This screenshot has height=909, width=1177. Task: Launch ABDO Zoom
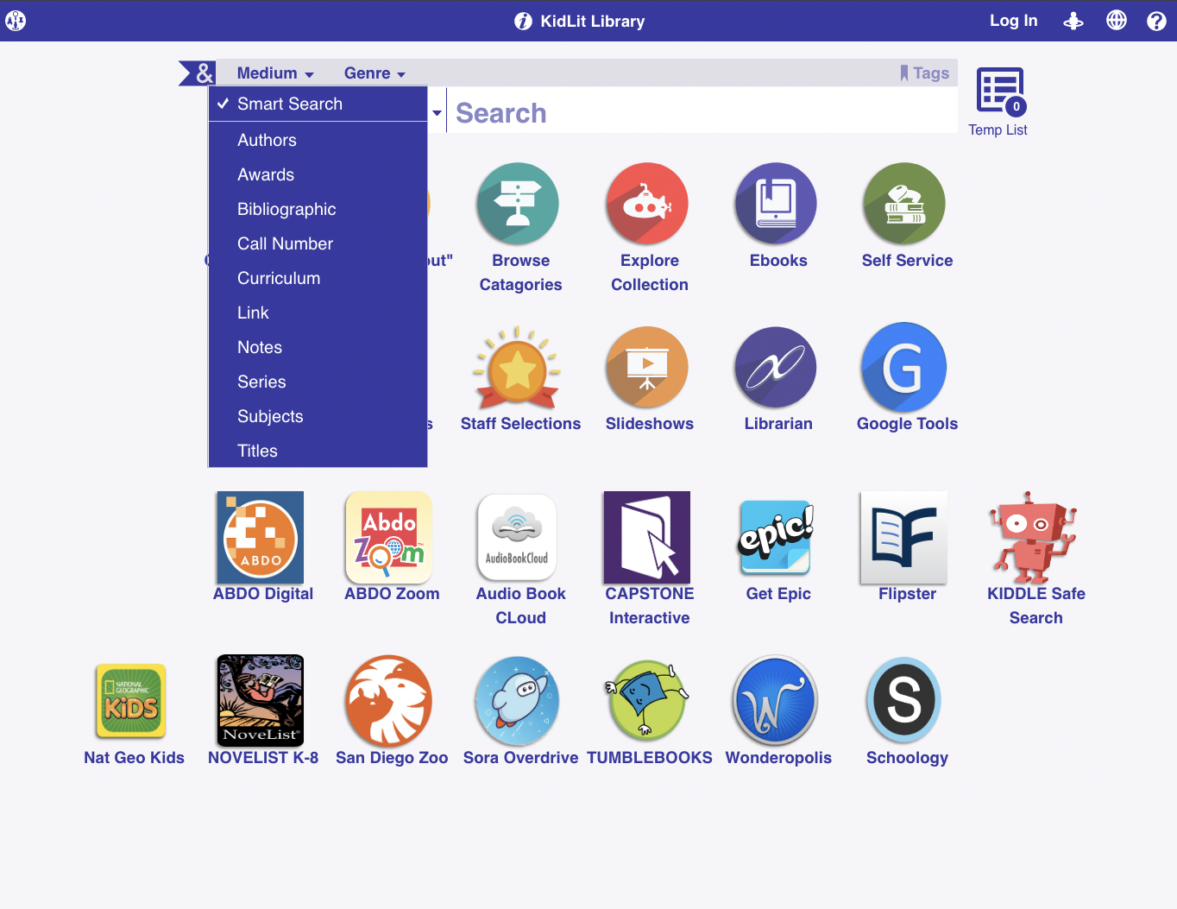[389, 538]
